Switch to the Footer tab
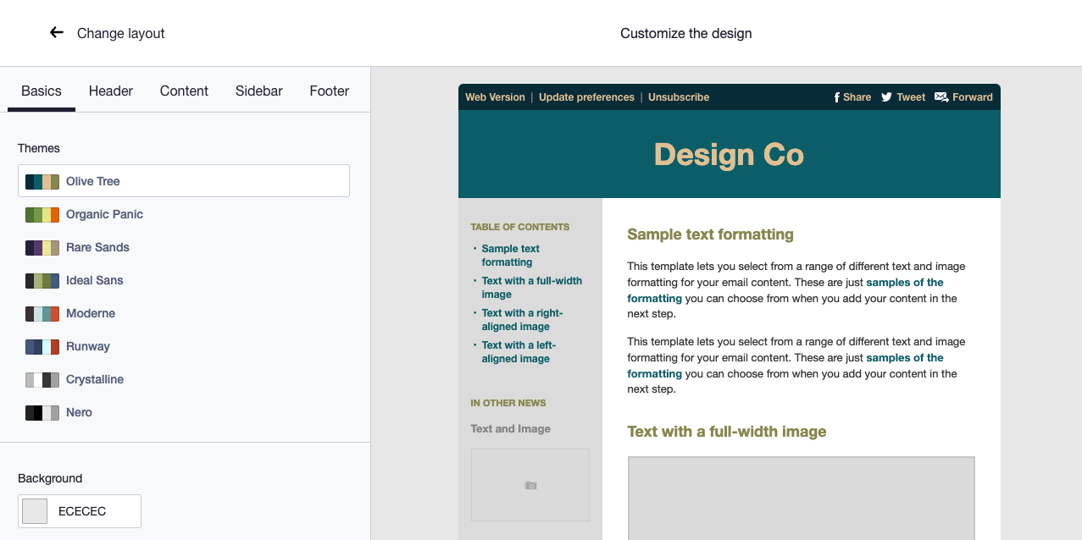1082x540 pixels. point(329,91)
